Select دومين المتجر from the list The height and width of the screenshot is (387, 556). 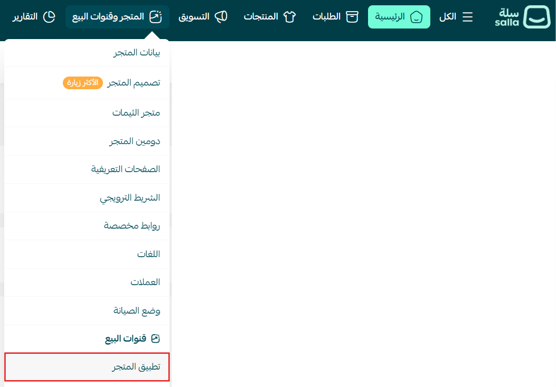[x=135, y=141]
